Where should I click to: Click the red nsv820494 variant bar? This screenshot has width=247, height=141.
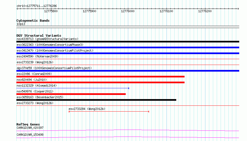click(100, 82)
